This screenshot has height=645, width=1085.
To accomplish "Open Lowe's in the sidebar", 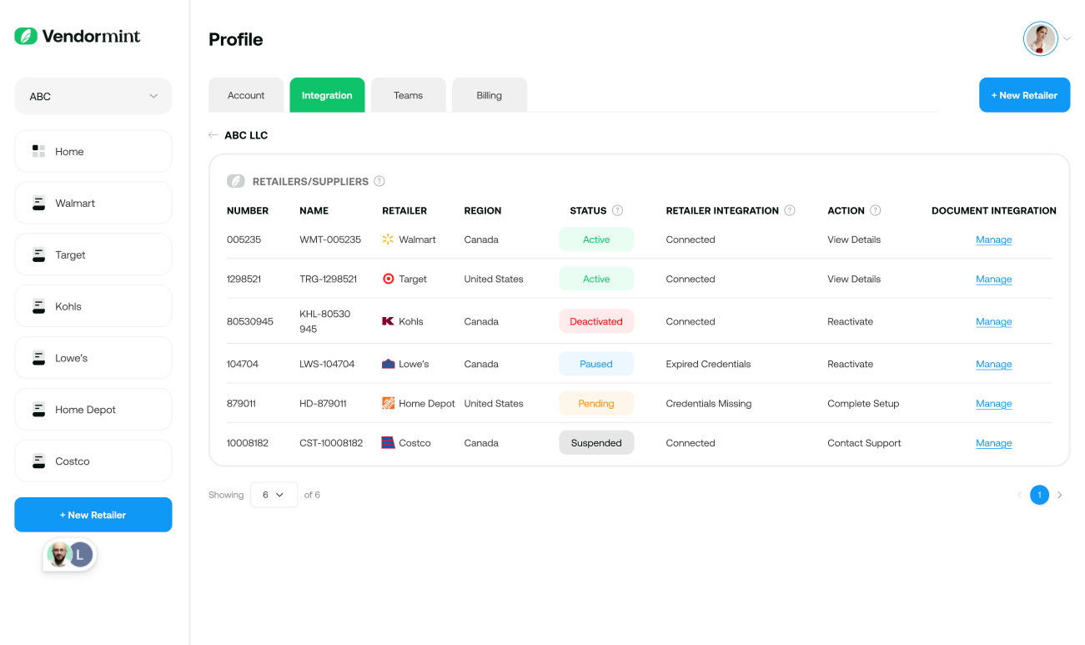I will [93, 358].
